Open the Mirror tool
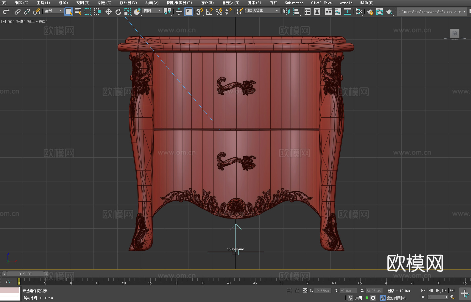 [x=286, y=12]
